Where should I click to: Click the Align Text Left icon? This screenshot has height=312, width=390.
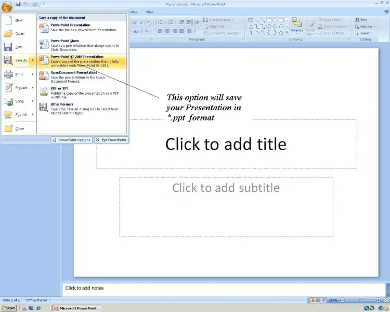(x=160, y=31)
